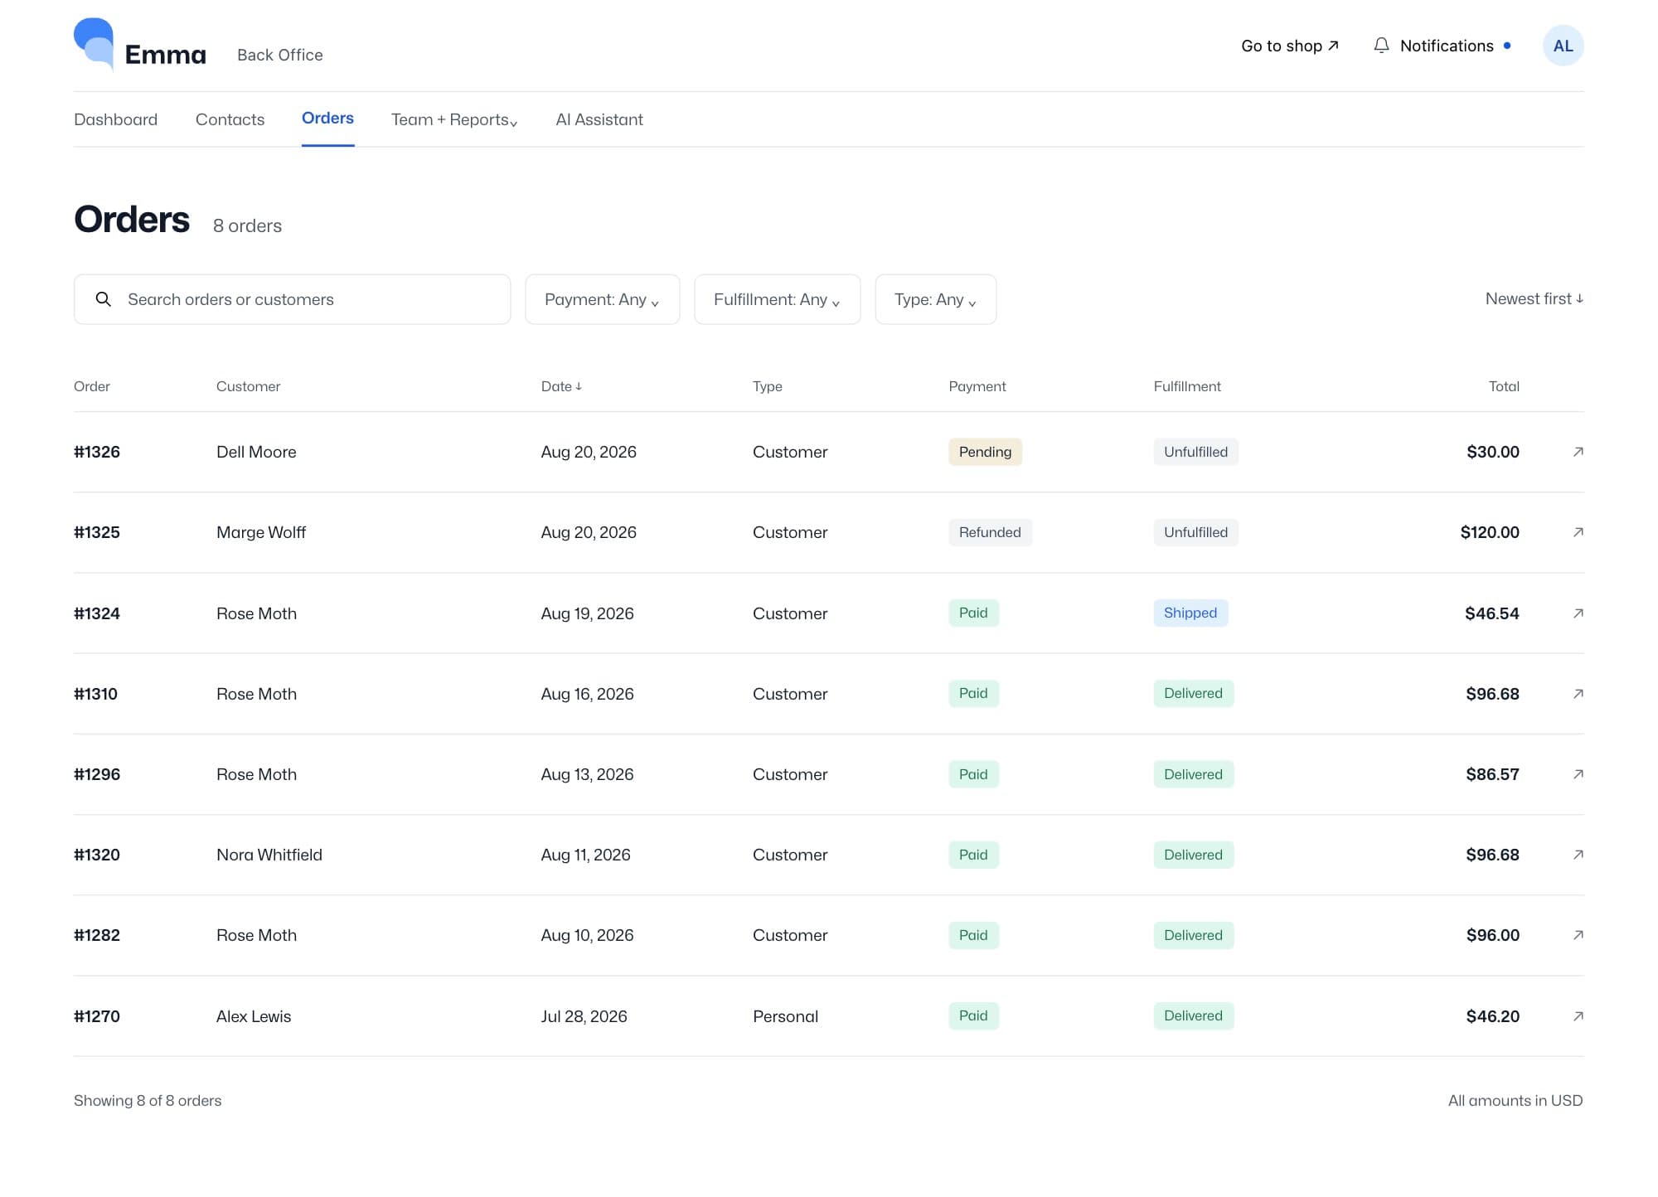Click the Pending payment badge

(x=985, y=452)
